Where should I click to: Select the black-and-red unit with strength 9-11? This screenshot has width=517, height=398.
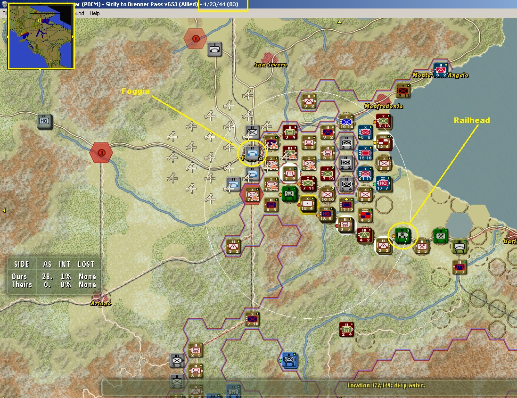(x=403, y=91)
